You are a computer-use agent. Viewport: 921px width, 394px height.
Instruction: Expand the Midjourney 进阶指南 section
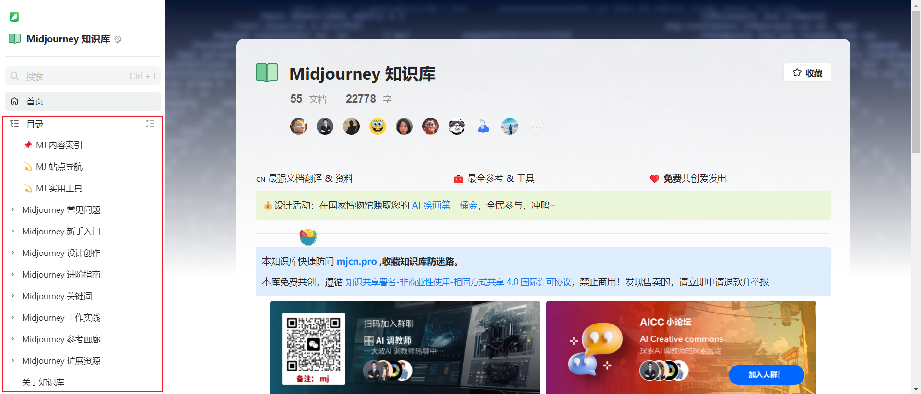13,274
